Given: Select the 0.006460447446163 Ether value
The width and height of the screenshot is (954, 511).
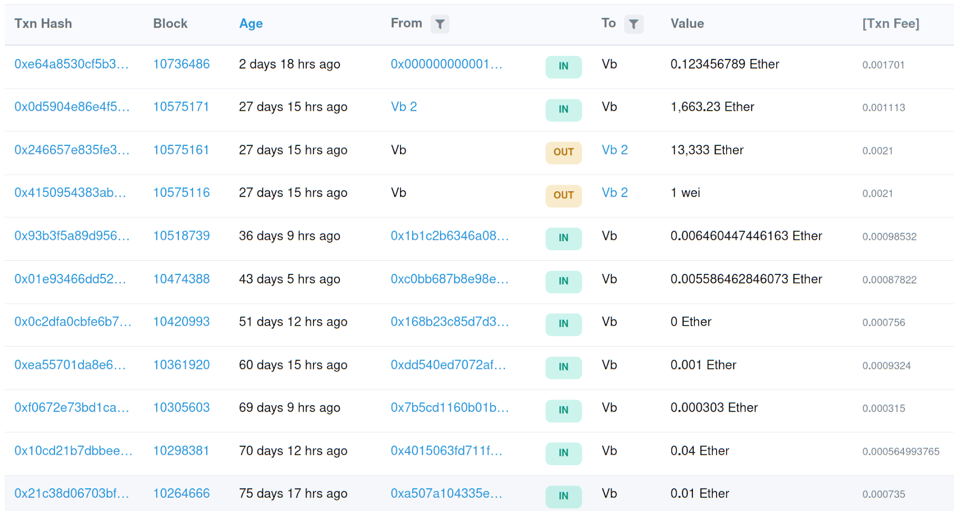Looking at the screenshot, I should 747,236.
